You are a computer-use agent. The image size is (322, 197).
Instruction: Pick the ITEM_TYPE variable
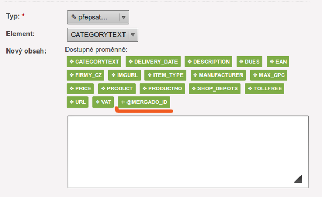[x=165, y=75]
